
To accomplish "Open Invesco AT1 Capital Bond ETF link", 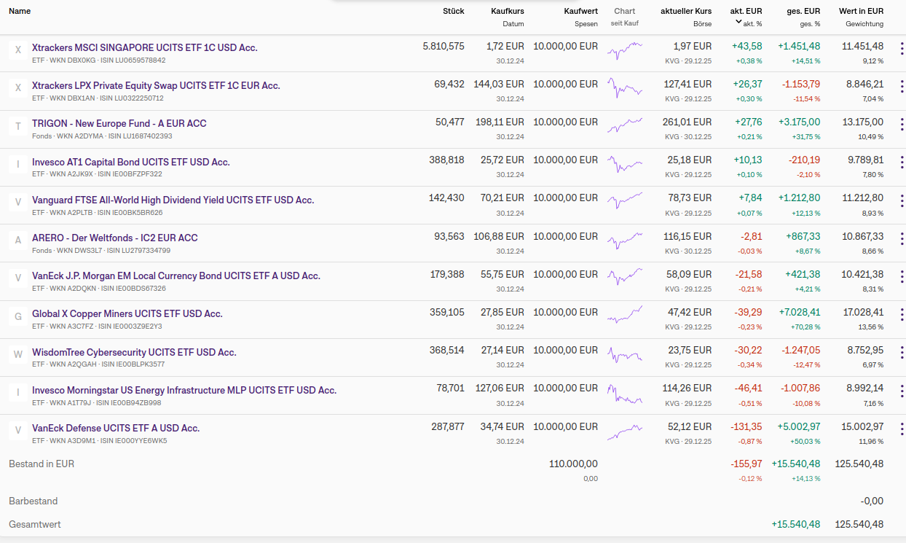I will (x=130, y=162).
